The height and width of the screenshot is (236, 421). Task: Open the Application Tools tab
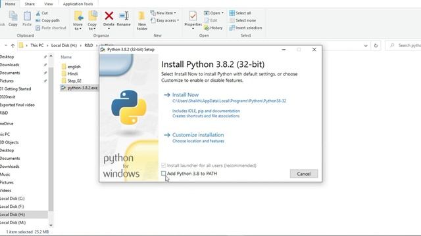point(78,4)
